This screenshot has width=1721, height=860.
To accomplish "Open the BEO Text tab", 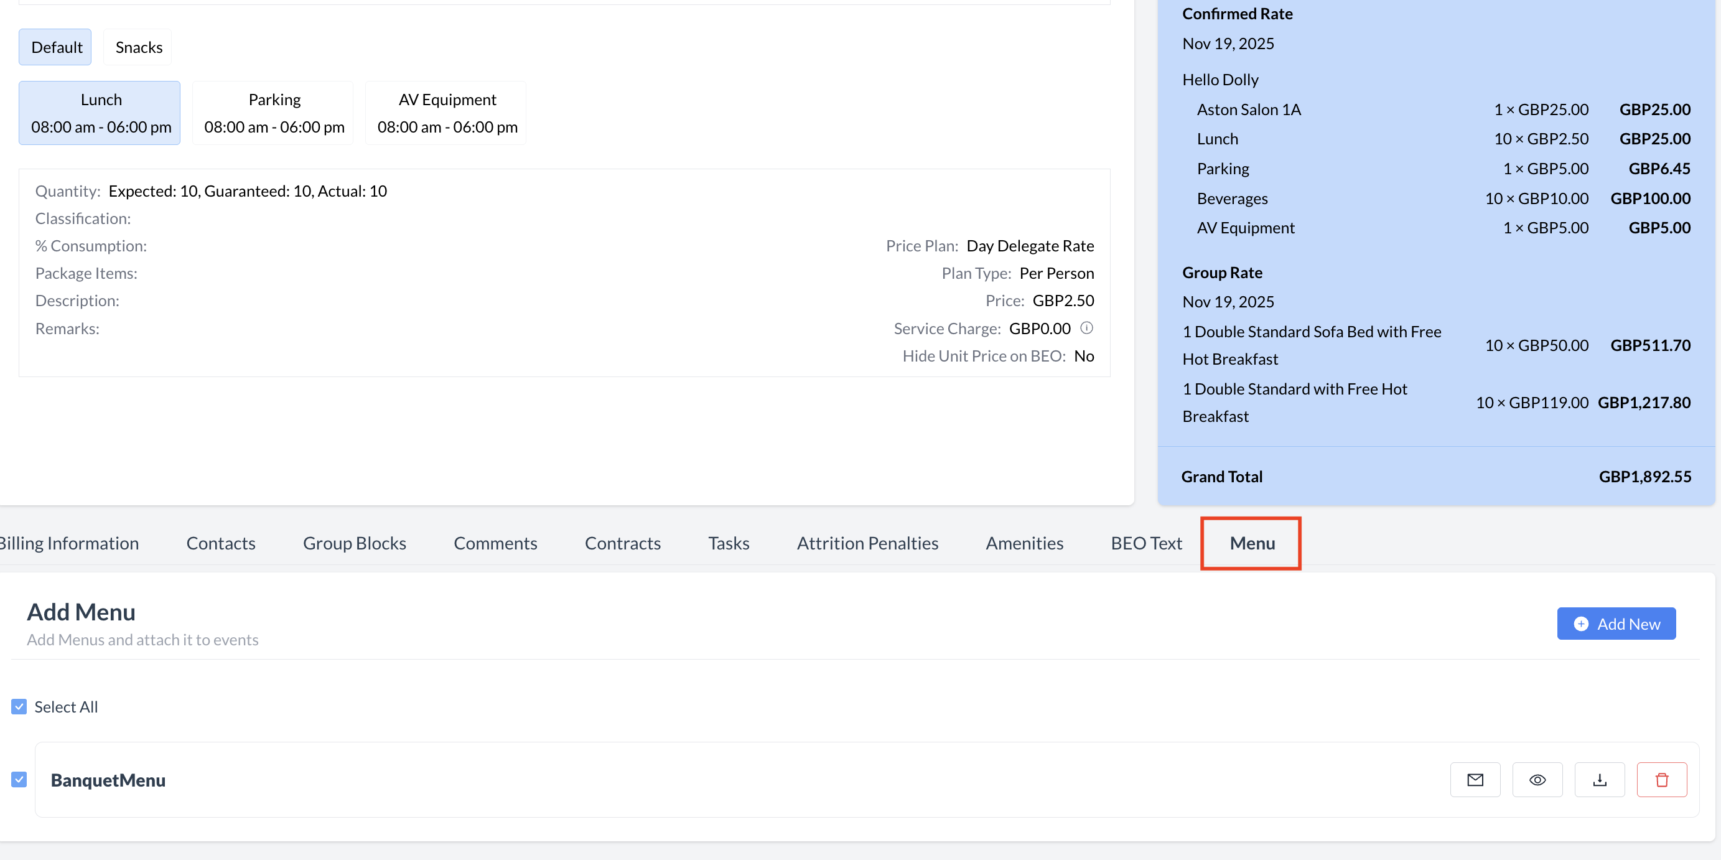I will [x=1145, y=543].
